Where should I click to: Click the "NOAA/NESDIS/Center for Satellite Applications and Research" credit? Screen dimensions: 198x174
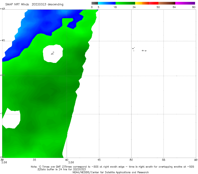[111, 172]
